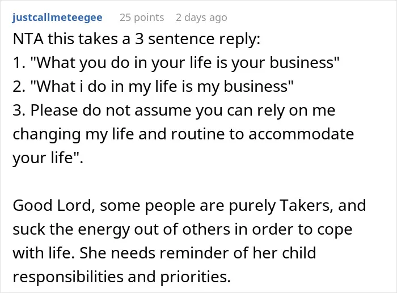Click the words 'with life.'

tap(44, 253)
